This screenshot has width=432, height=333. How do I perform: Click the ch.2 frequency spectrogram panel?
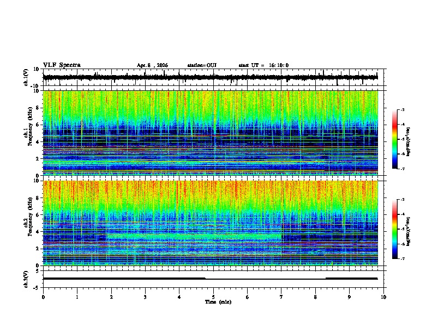[211, 223]
